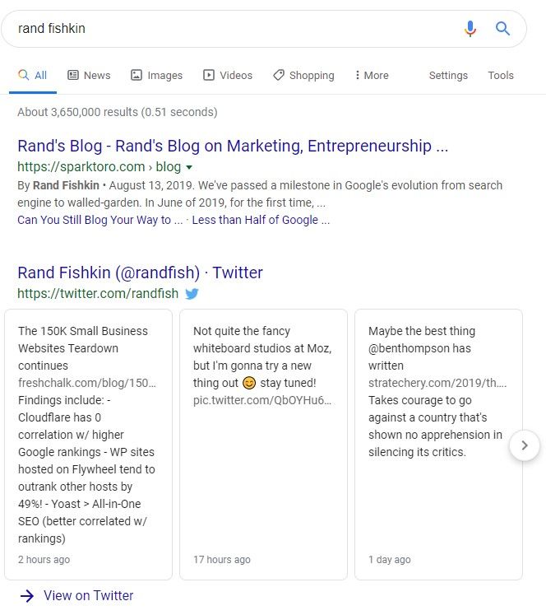
Task: Click the arrow icon beside View on Twitter
Action: point(27,596)
